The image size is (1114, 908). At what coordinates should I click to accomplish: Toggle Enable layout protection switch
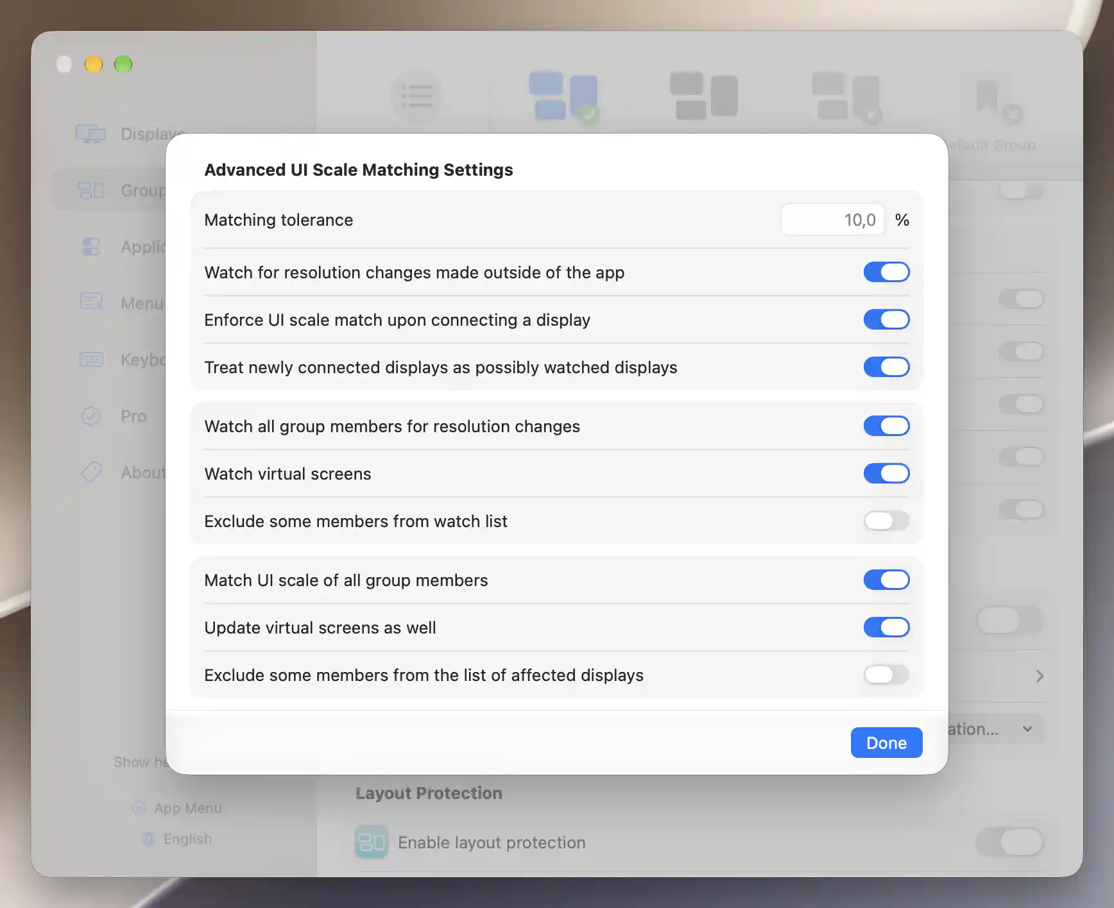point(1009,842)
